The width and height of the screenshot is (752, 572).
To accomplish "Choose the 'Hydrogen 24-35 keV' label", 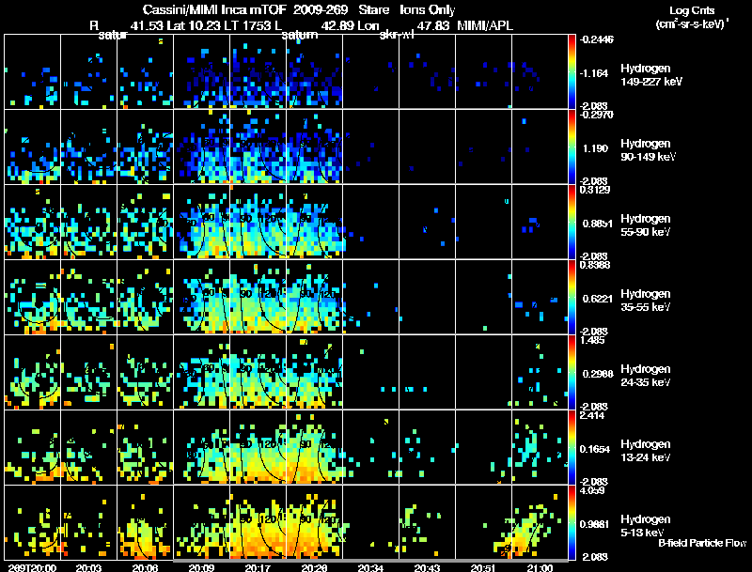I will coord(645,376).
